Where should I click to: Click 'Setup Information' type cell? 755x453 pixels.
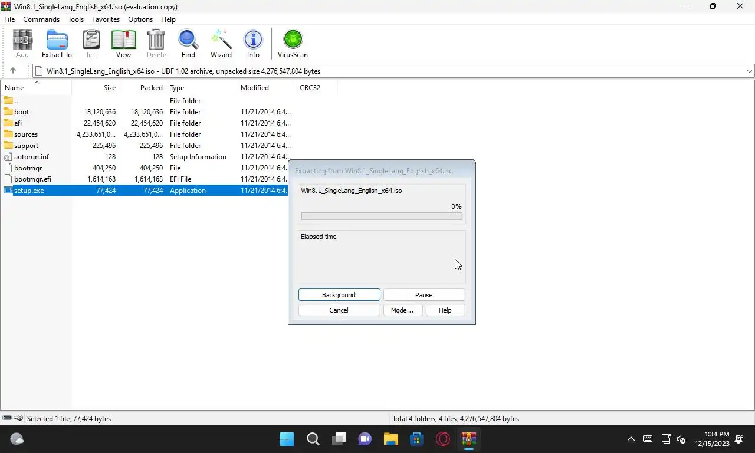pos(198,157)
